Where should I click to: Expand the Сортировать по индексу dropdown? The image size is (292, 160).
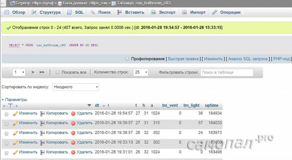[76, 87]
